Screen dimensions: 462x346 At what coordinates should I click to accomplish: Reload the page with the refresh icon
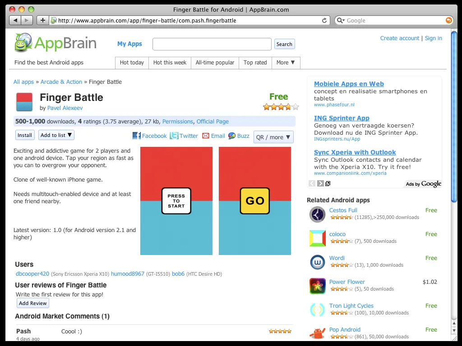(324, 20)
